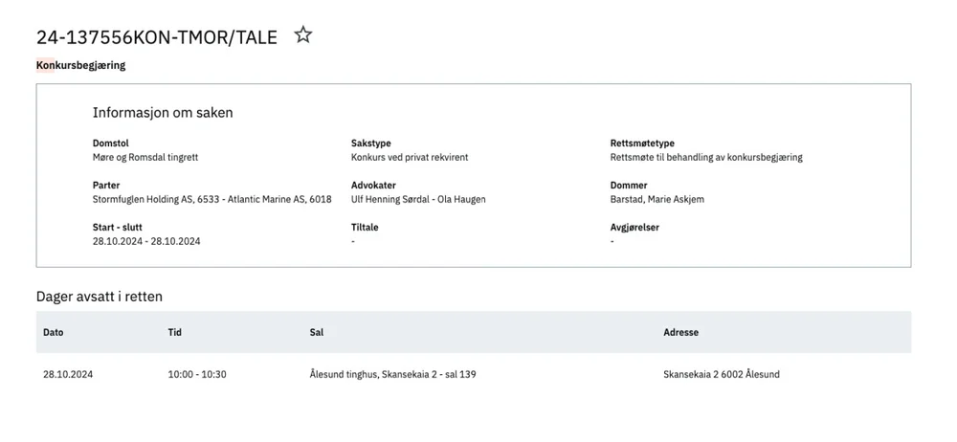Click the Tid column header
Screen dimensions: 957x442
pyautogui.click(x=174, y=333)
